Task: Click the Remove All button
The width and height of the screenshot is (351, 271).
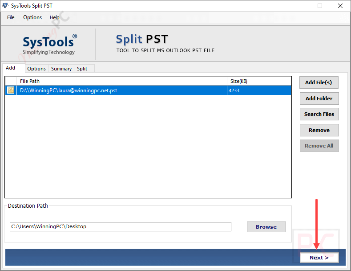Action: (319, 146)
